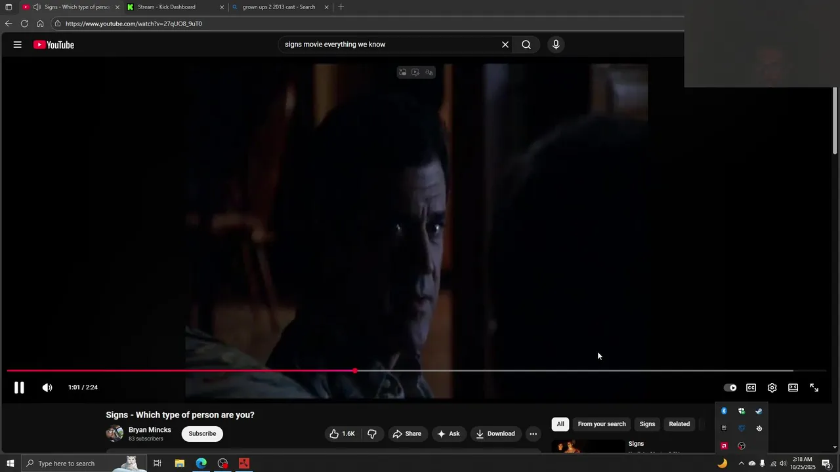The height and width of the screenshot is (472, 840).
Task: Download the video
Action: coord(495,434)
